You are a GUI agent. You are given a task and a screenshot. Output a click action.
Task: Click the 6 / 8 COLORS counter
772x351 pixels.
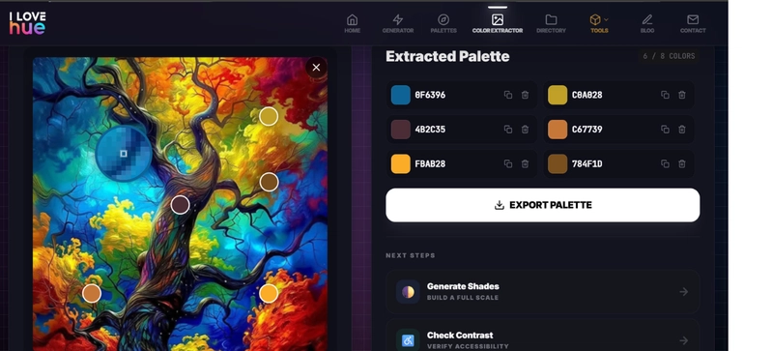pos(669,56)
